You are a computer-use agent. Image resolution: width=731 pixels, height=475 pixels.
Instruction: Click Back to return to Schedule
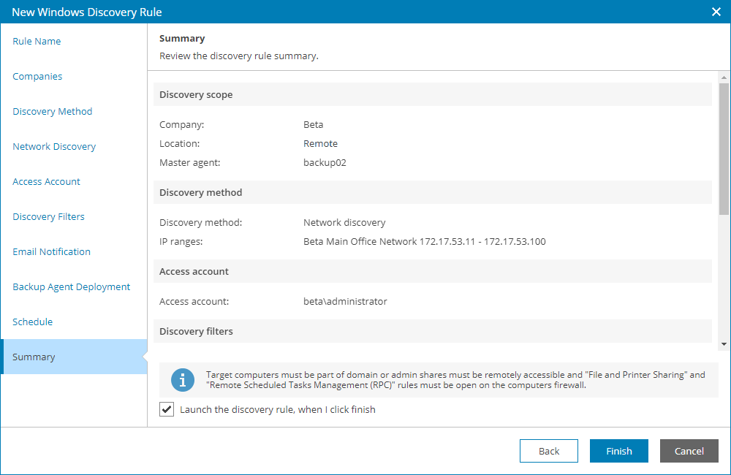[548, 451]
